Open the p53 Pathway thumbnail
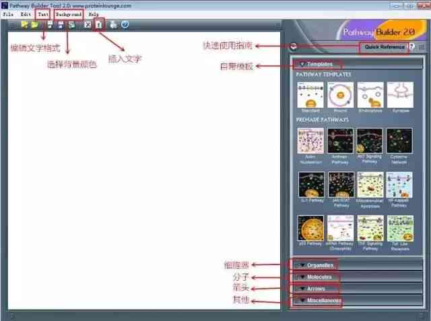The height and width of the screenshot is (321, 431). click(x=310, y=228)
